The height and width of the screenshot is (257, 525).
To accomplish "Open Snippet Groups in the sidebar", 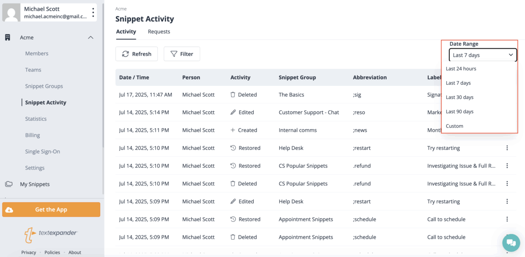I will (x=44, y=86).
